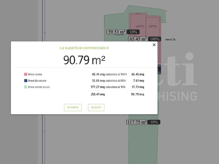Pick the green Area verde scuro swatch
Image resolution: width=219 pixels, height=164 pixels.
(x=26, y=87)
